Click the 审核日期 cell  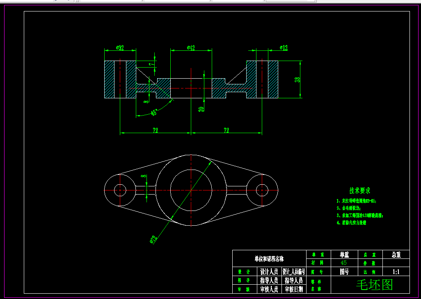pyautogui.click(x=294, y=289)
